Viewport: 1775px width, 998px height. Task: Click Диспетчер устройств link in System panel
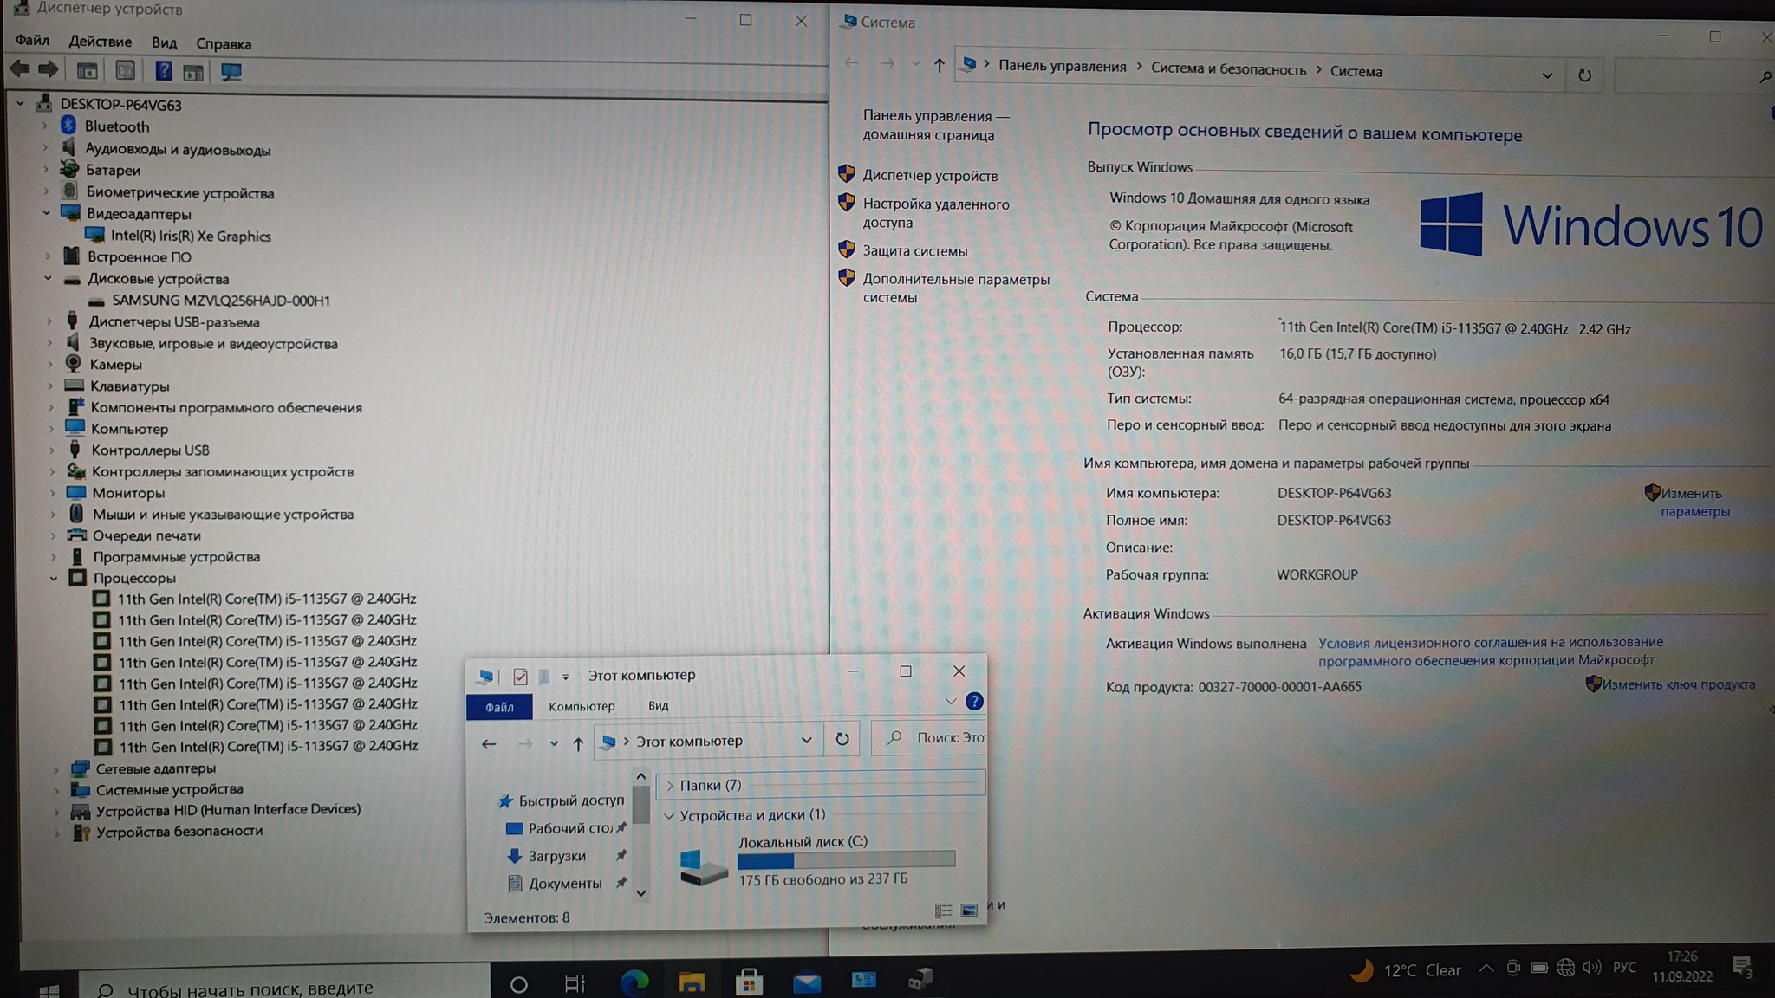[930, 176]
